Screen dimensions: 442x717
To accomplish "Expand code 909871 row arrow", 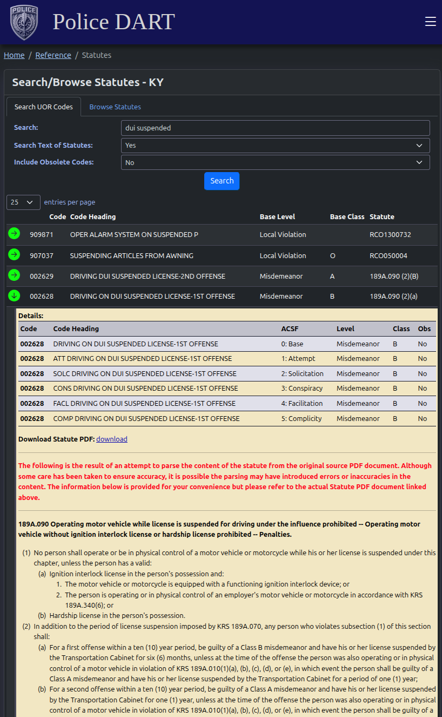I will coord(14,234).
